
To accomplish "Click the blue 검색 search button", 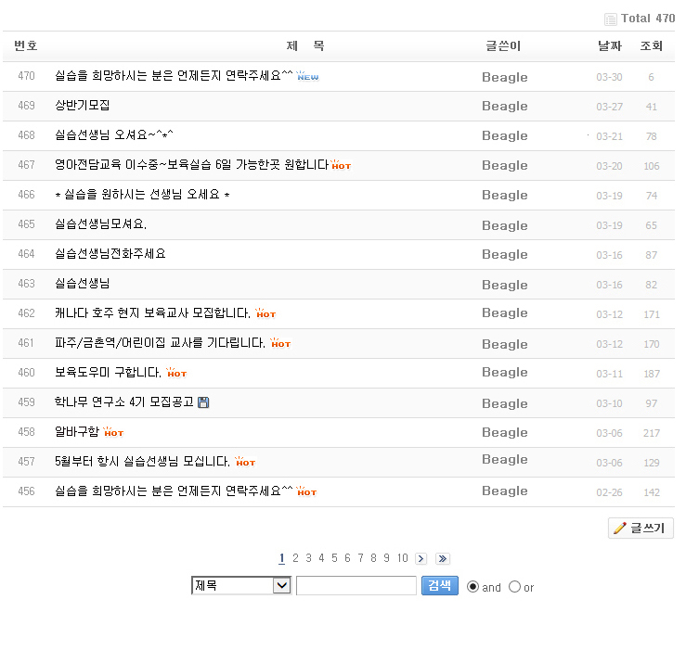I will point(440,586).
